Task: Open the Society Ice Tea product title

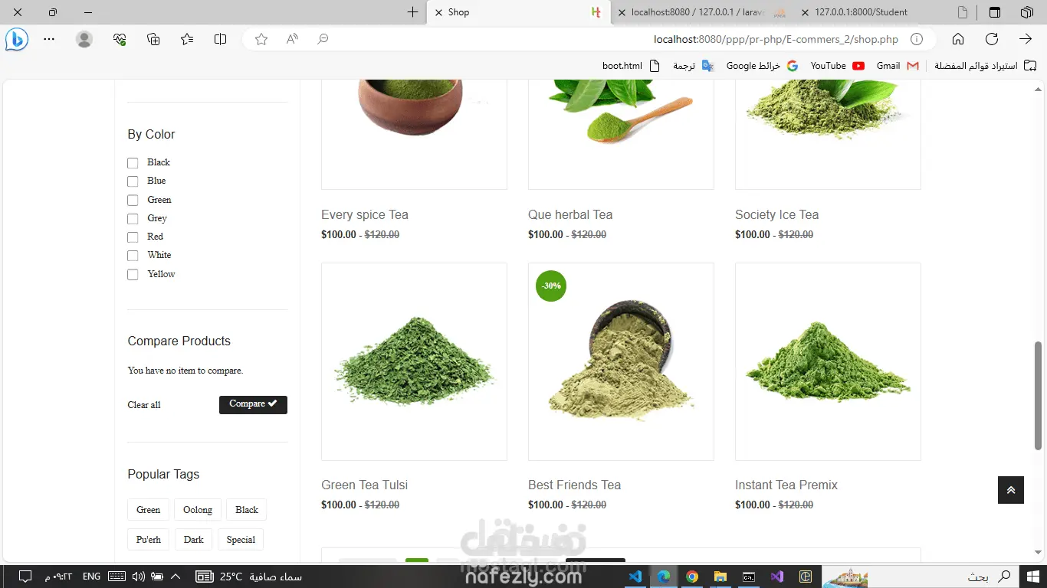Action: [x=777, y=215]
